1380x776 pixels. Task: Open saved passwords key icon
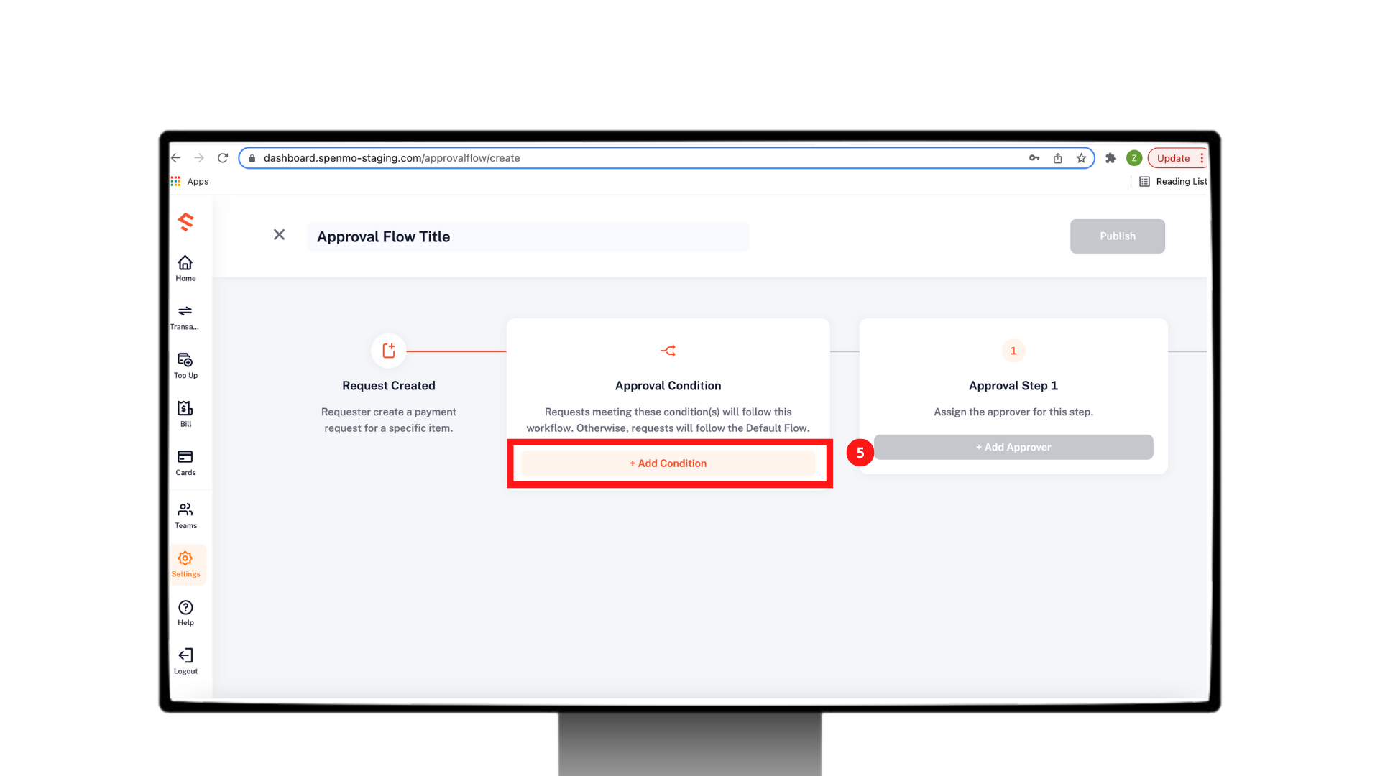click(1034, 158)
